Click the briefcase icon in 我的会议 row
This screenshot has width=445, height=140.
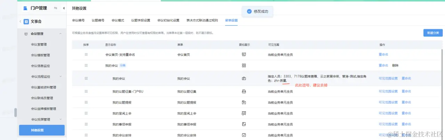pyautogui.click(x=244, y=78)
